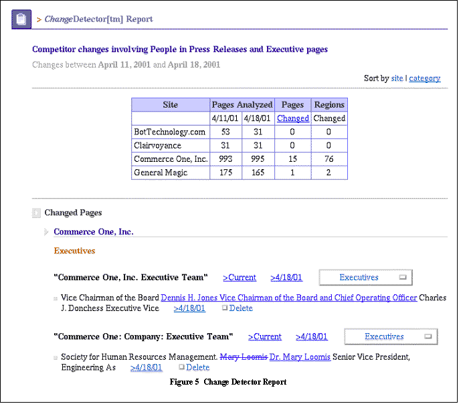This screenshot has width=459, height=404.
Task: Click bullet icon beside Society for Human Resources
Action: 56,358
